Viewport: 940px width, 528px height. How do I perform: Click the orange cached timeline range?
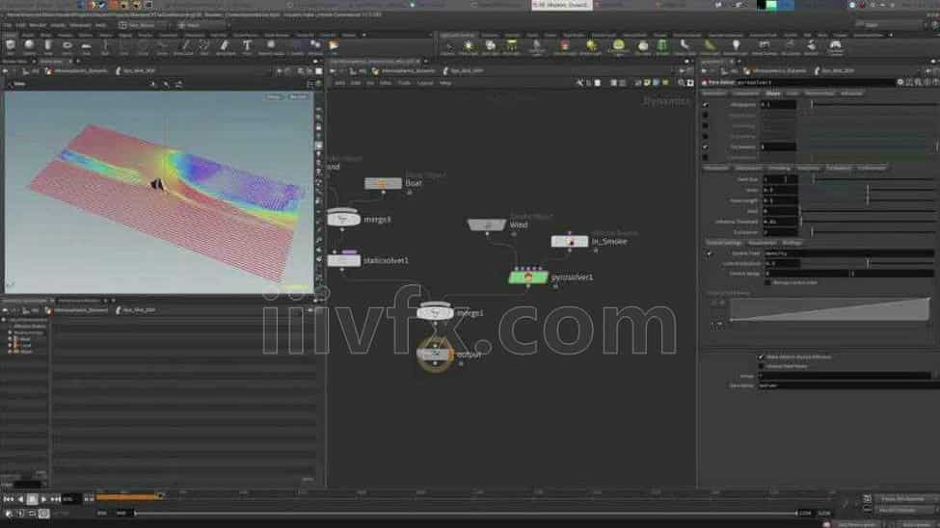128,497
